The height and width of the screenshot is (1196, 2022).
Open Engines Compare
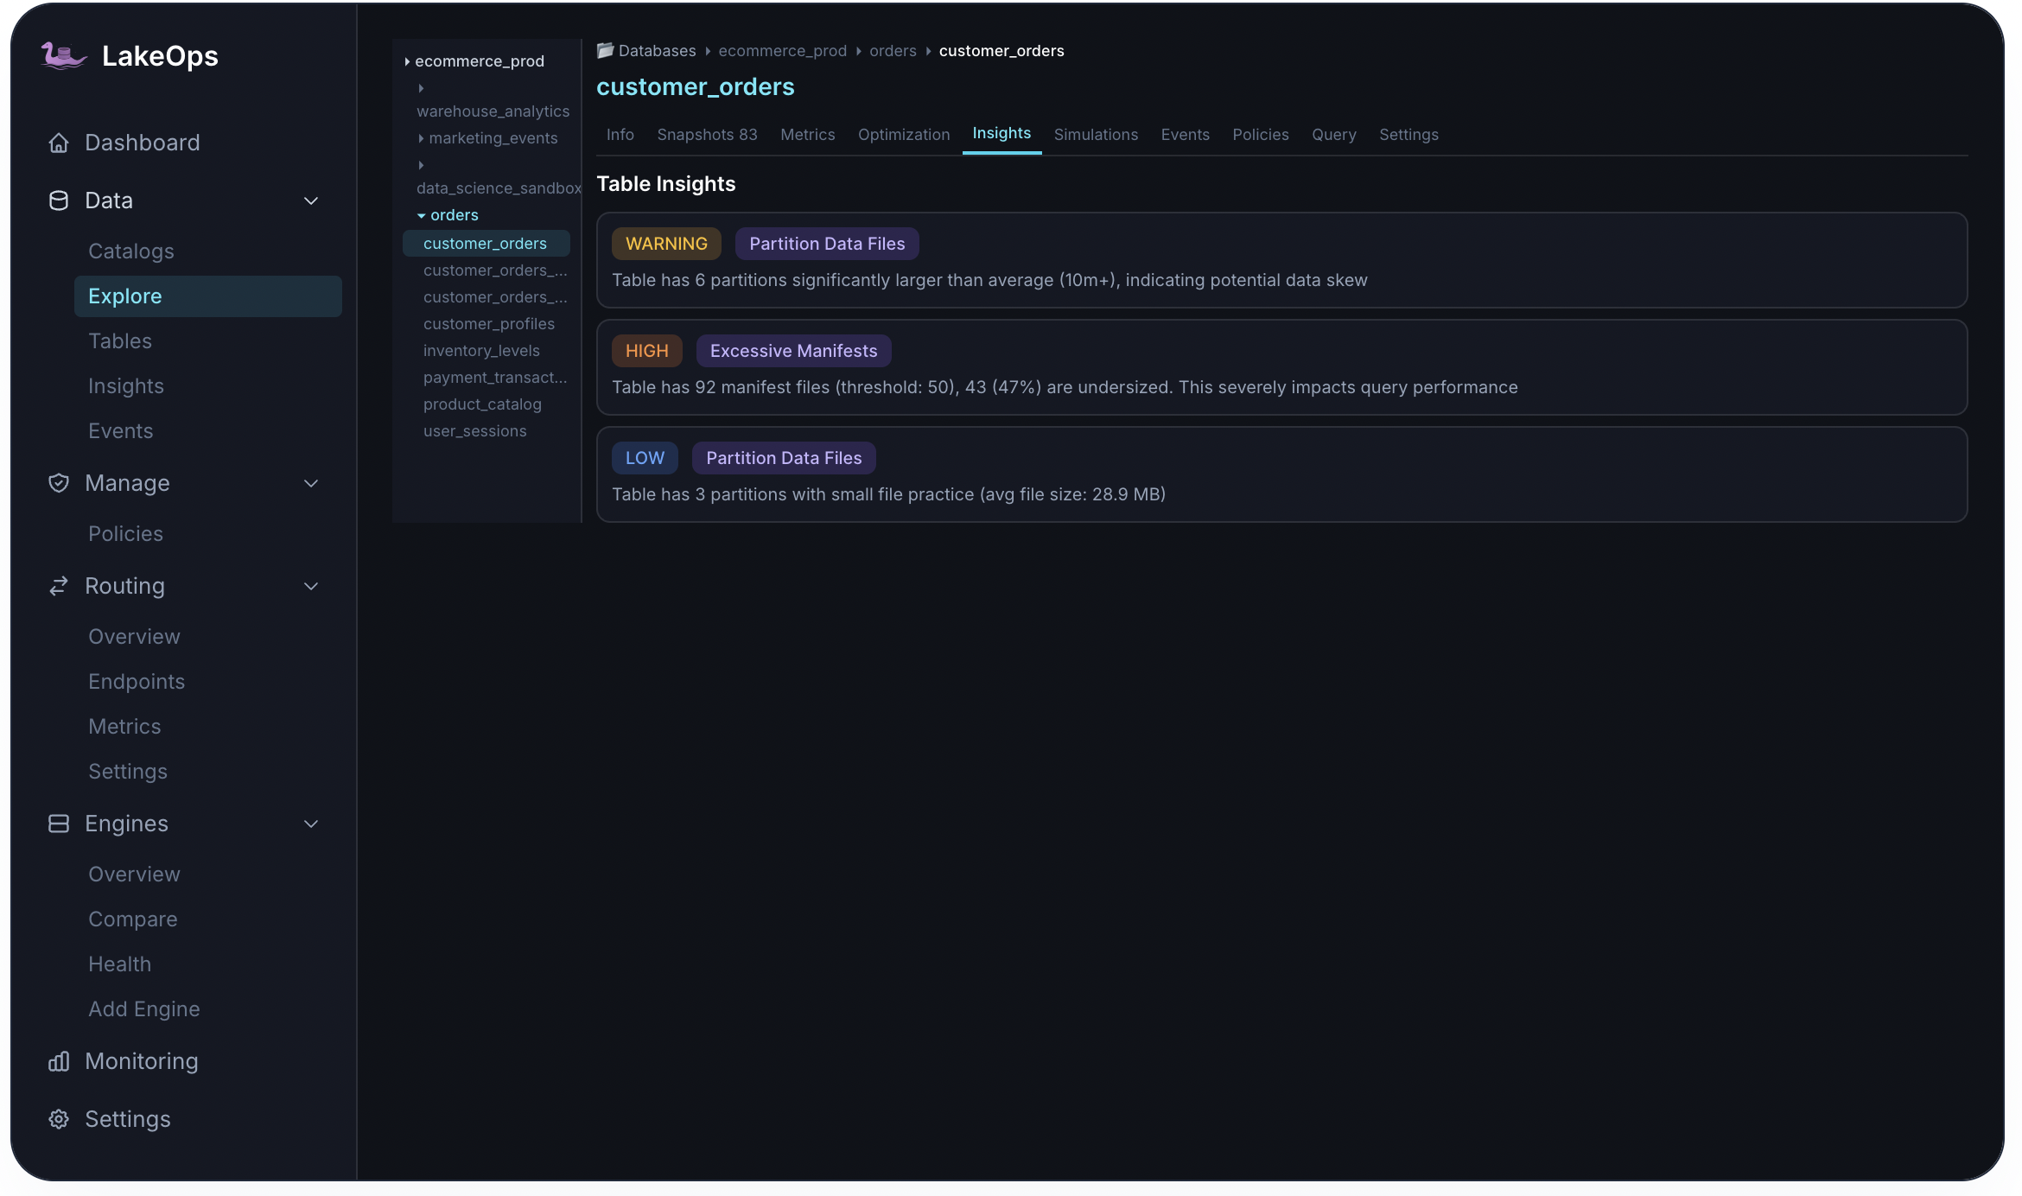133,919
